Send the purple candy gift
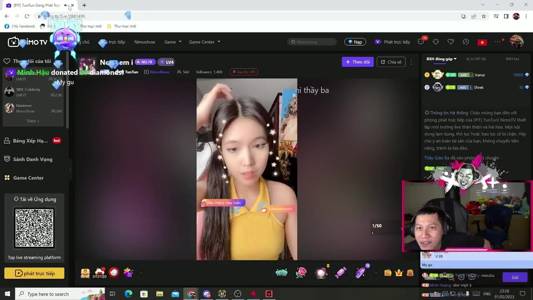This screenshot has height=300, width=533. [x=341, y=273]
